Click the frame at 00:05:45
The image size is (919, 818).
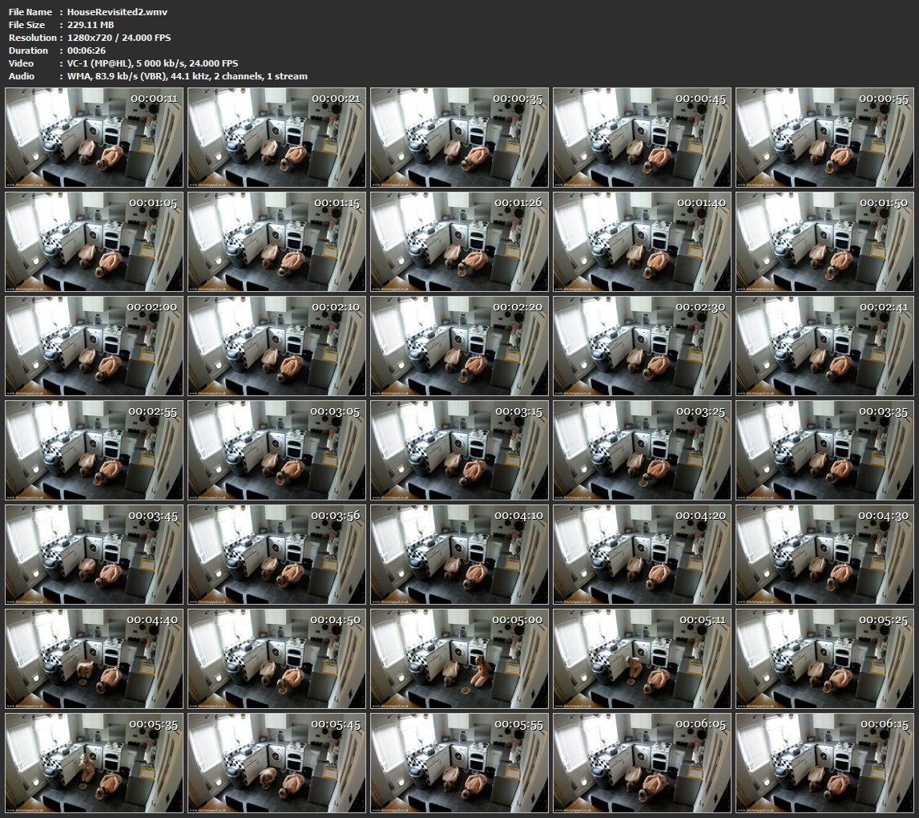(x=276, y=763)
